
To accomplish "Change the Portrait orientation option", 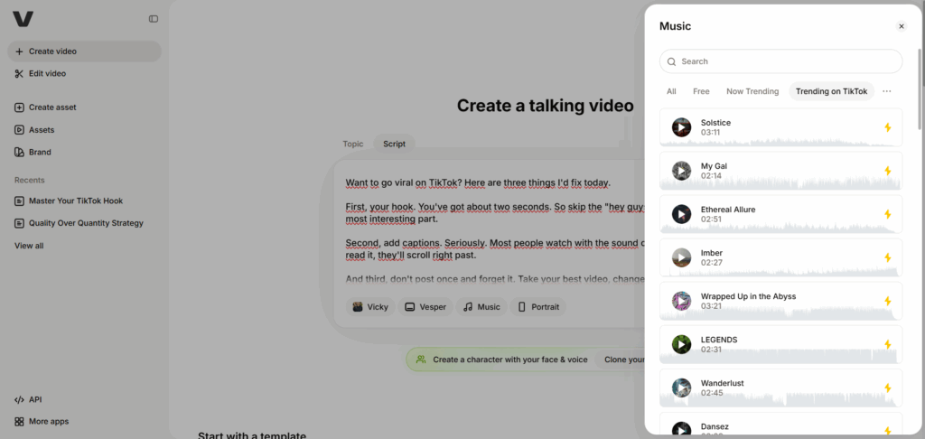I will tap(538, 307).
